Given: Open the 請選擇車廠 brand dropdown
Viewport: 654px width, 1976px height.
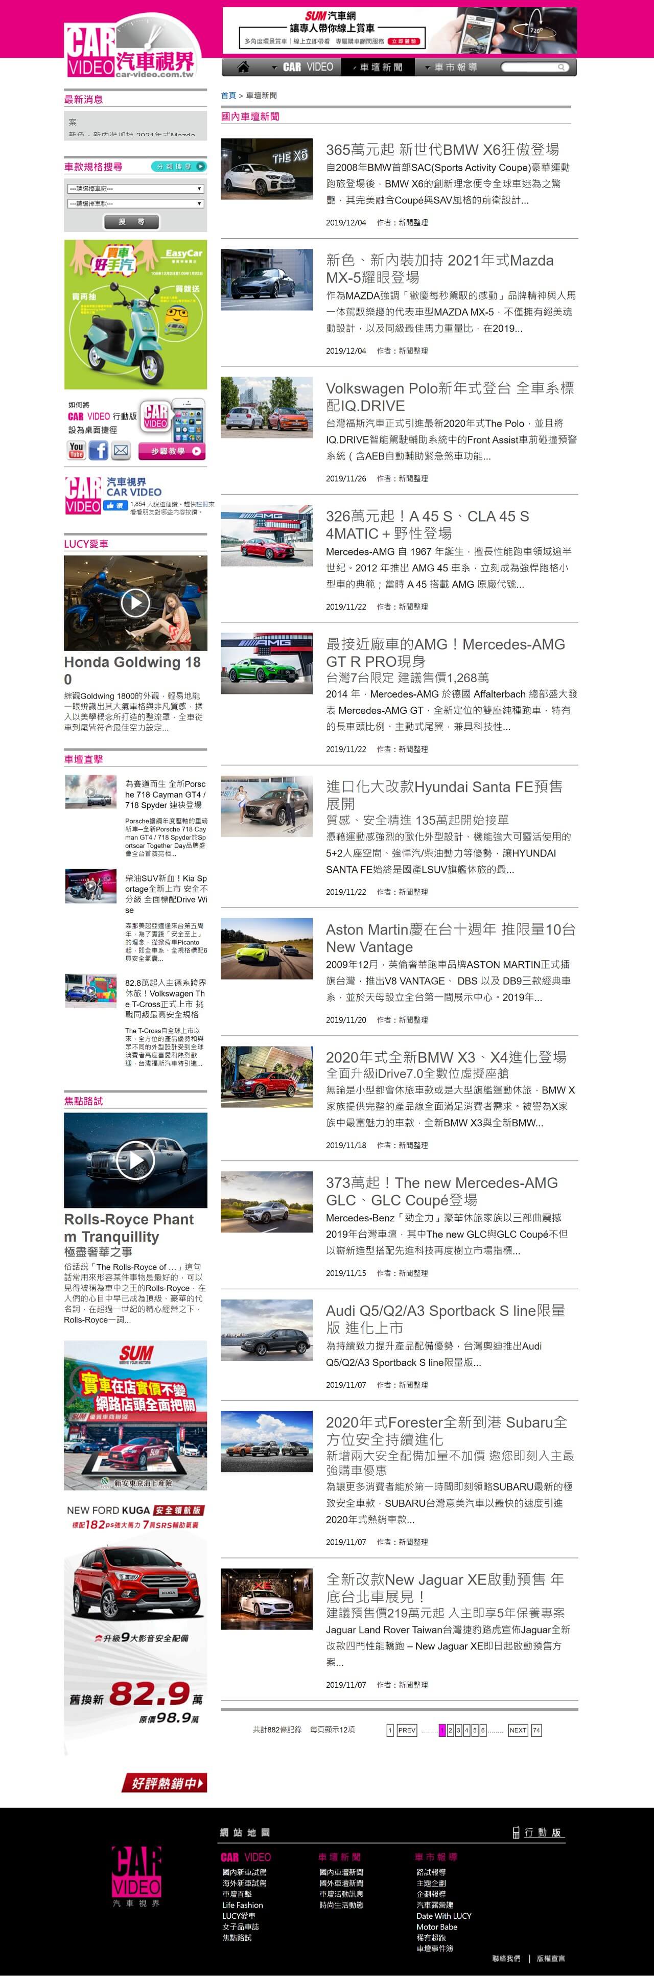Looking at the screenshot, I should click(x=135, y=188).
